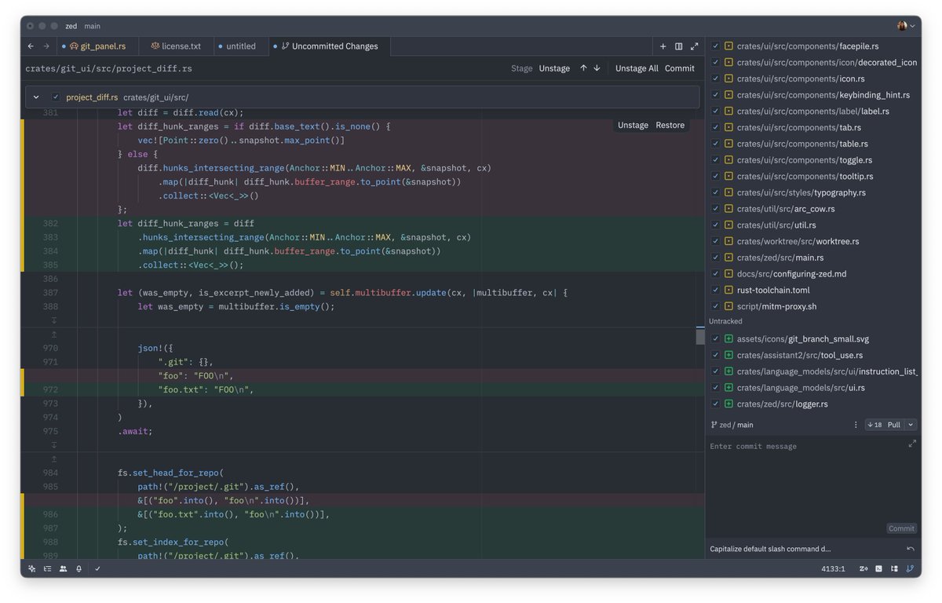This screenshot has height=603, width=942.
Task: Click Restore on the first hunk
Action: [x=670, y=125]
